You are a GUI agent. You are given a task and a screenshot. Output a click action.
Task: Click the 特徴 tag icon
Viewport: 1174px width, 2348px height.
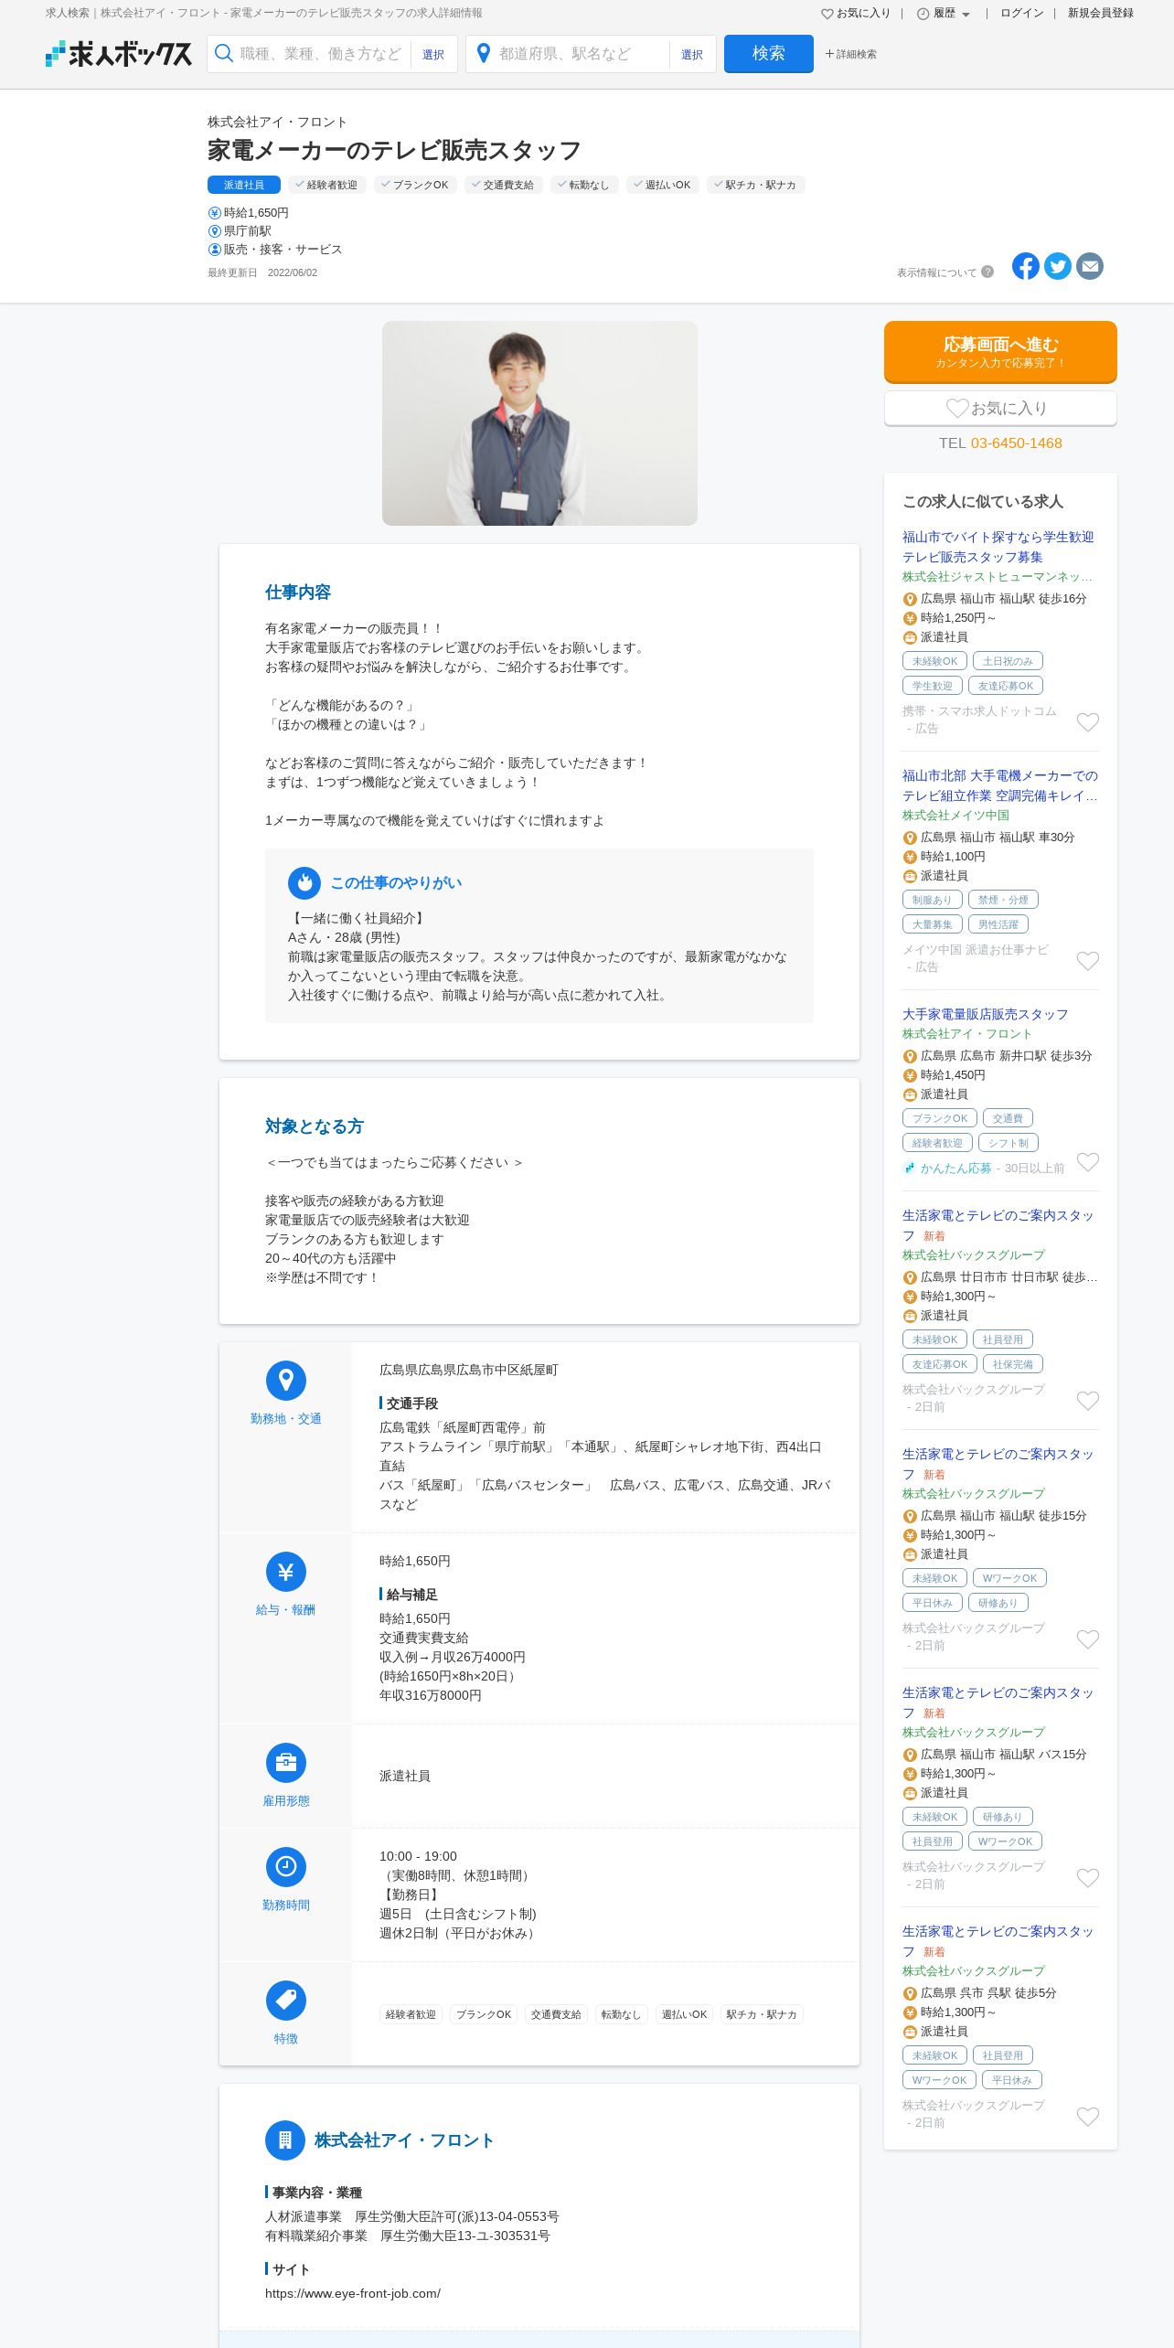click(286, 2001)
